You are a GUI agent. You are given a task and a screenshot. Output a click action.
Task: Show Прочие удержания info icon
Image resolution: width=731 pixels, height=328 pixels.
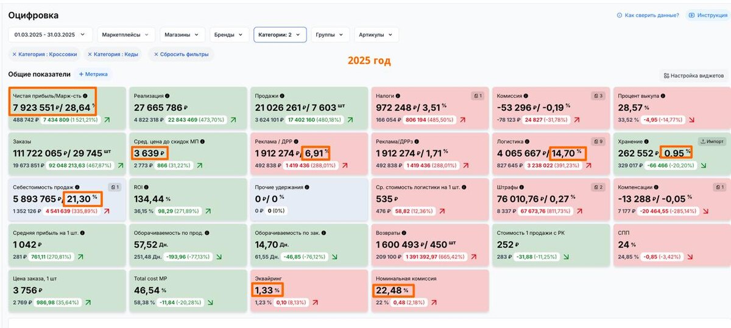click(308, 187)
